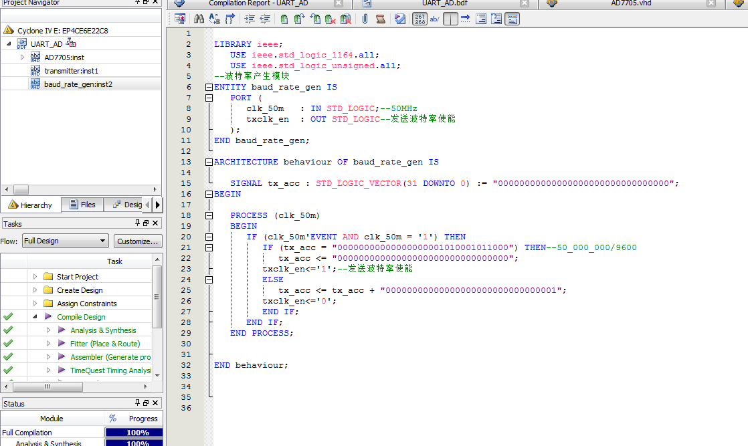This screenshot has width=748, height=446.
Task: Click the increase indent toolbar icon
Action: [x=250, y=19]
